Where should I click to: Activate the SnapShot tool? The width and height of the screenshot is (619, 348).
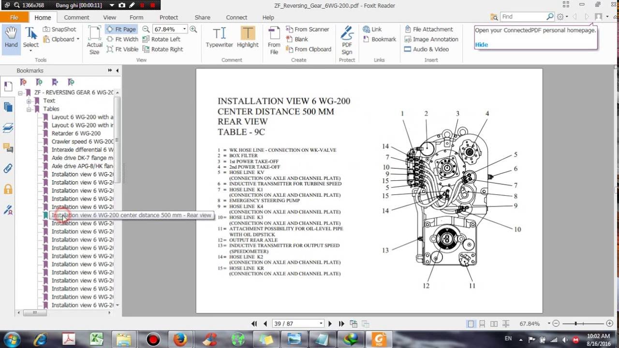tap(59, 29)
